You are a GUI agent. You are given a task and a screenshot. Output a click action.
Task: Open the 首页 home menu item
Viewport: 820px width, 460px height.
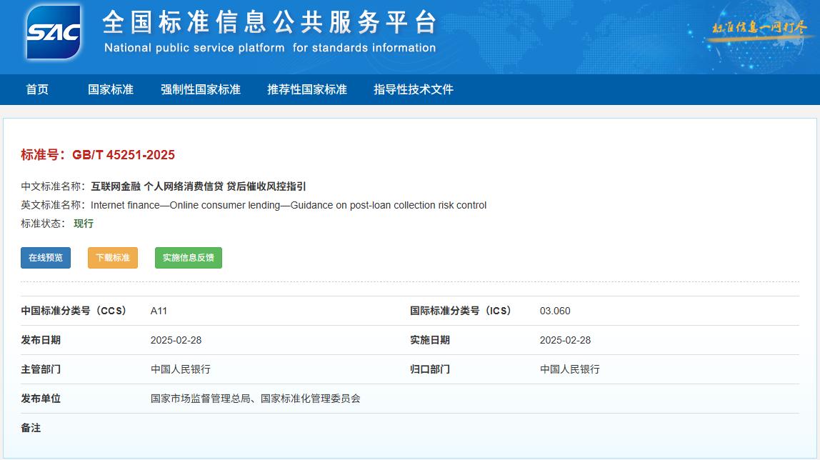pos(37,89)
